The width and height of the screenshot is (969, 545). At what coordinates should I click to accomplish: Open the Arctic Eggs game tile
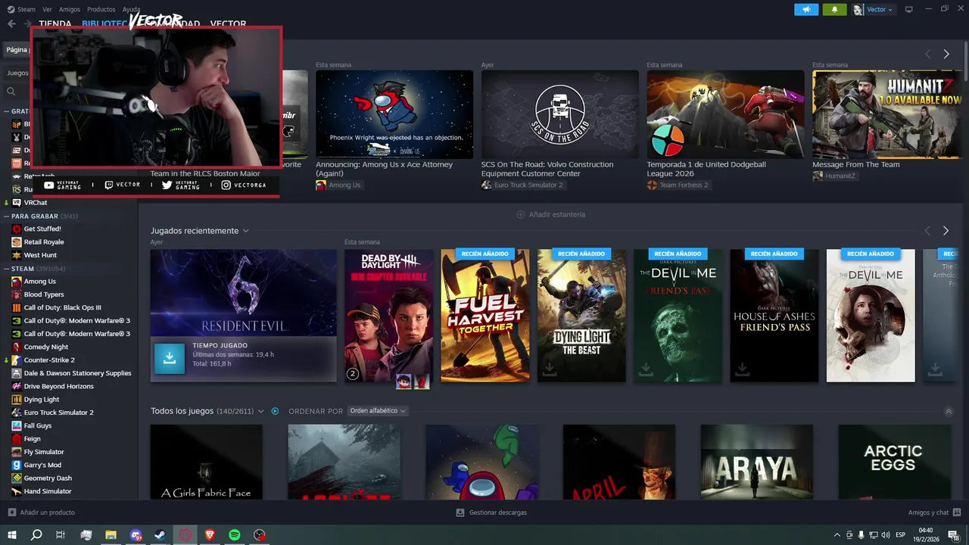pos(894,462)
